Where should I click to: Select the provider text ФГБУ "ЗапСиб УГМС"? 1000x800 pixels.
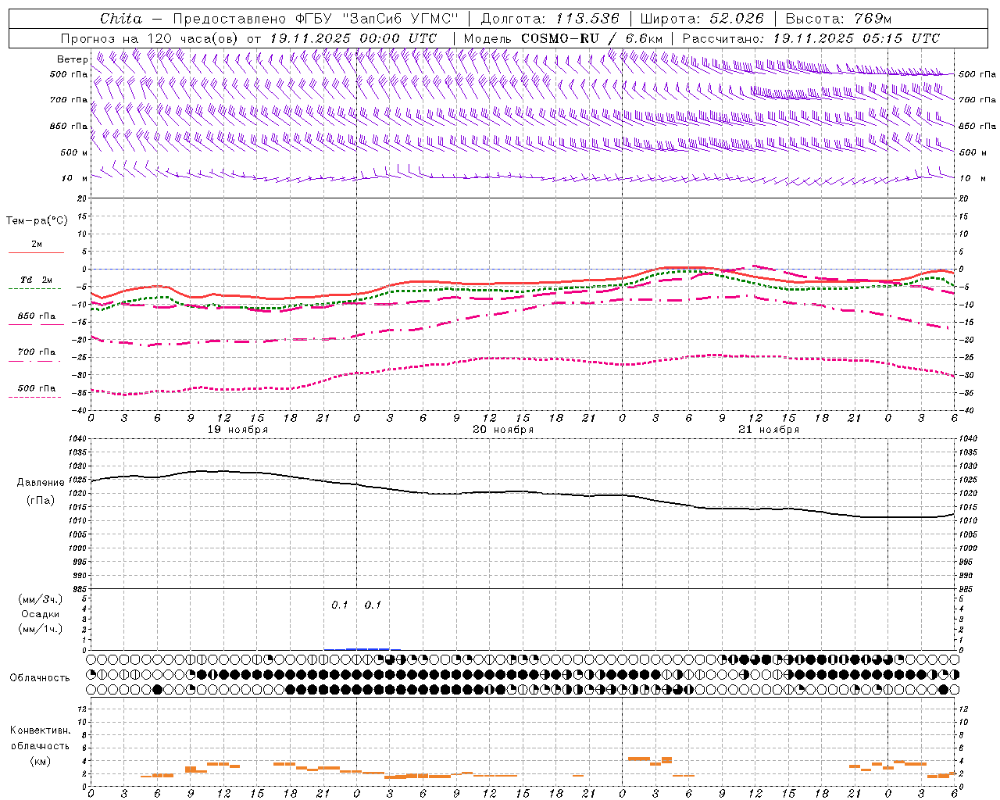pyautogui.click(x=377, y=19)
